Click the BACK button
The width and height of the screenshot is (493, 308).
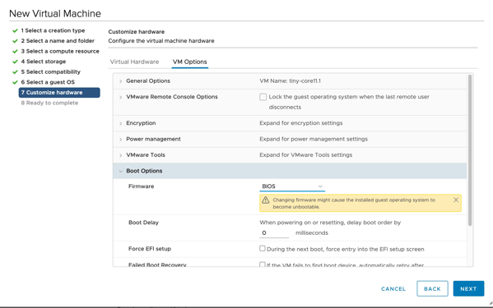tap(432, 288)
